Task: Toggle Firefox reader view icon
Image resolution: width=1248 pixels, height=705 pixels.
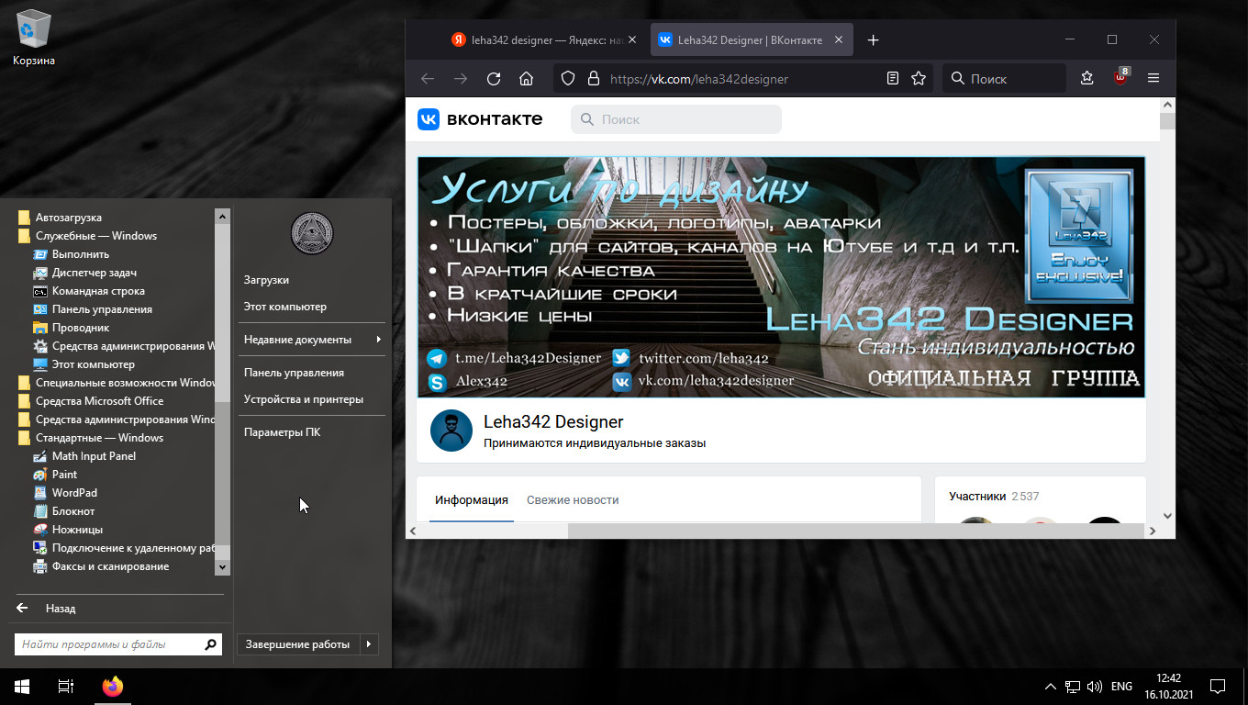Action: click(893, 79)
